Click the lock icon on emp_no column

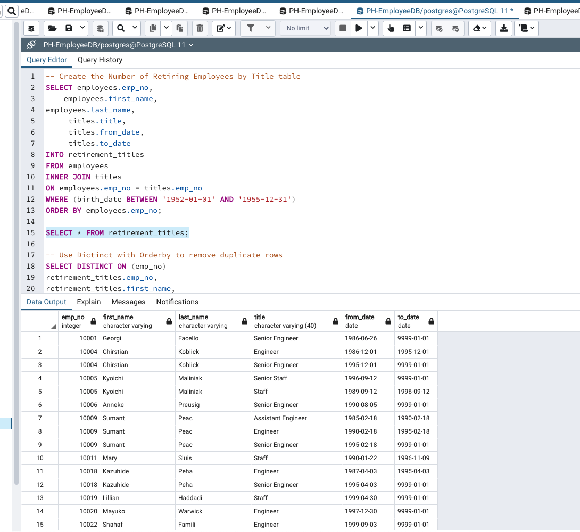click(94, 321)
